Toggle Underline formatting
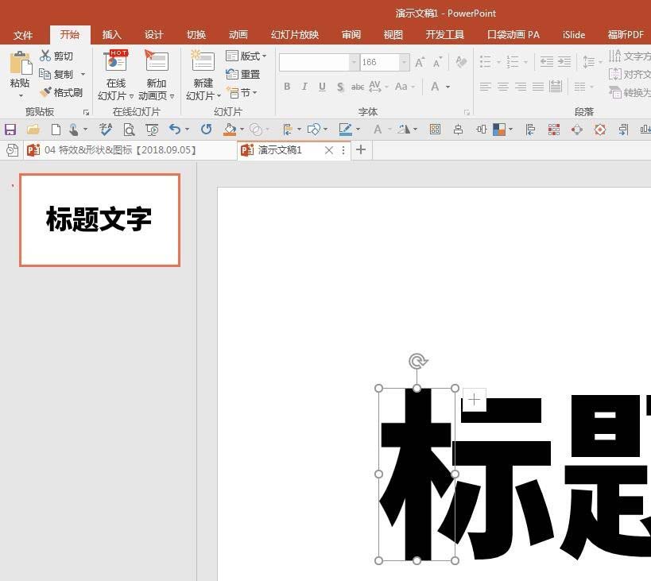Screen dimensions: 651x581 322,87
